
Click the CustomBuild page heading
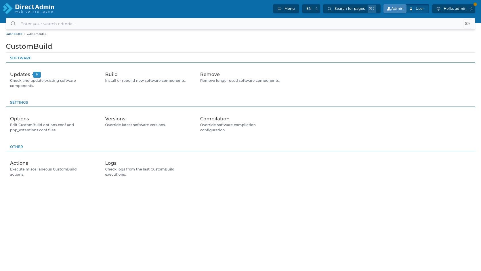tap(29, 46)
